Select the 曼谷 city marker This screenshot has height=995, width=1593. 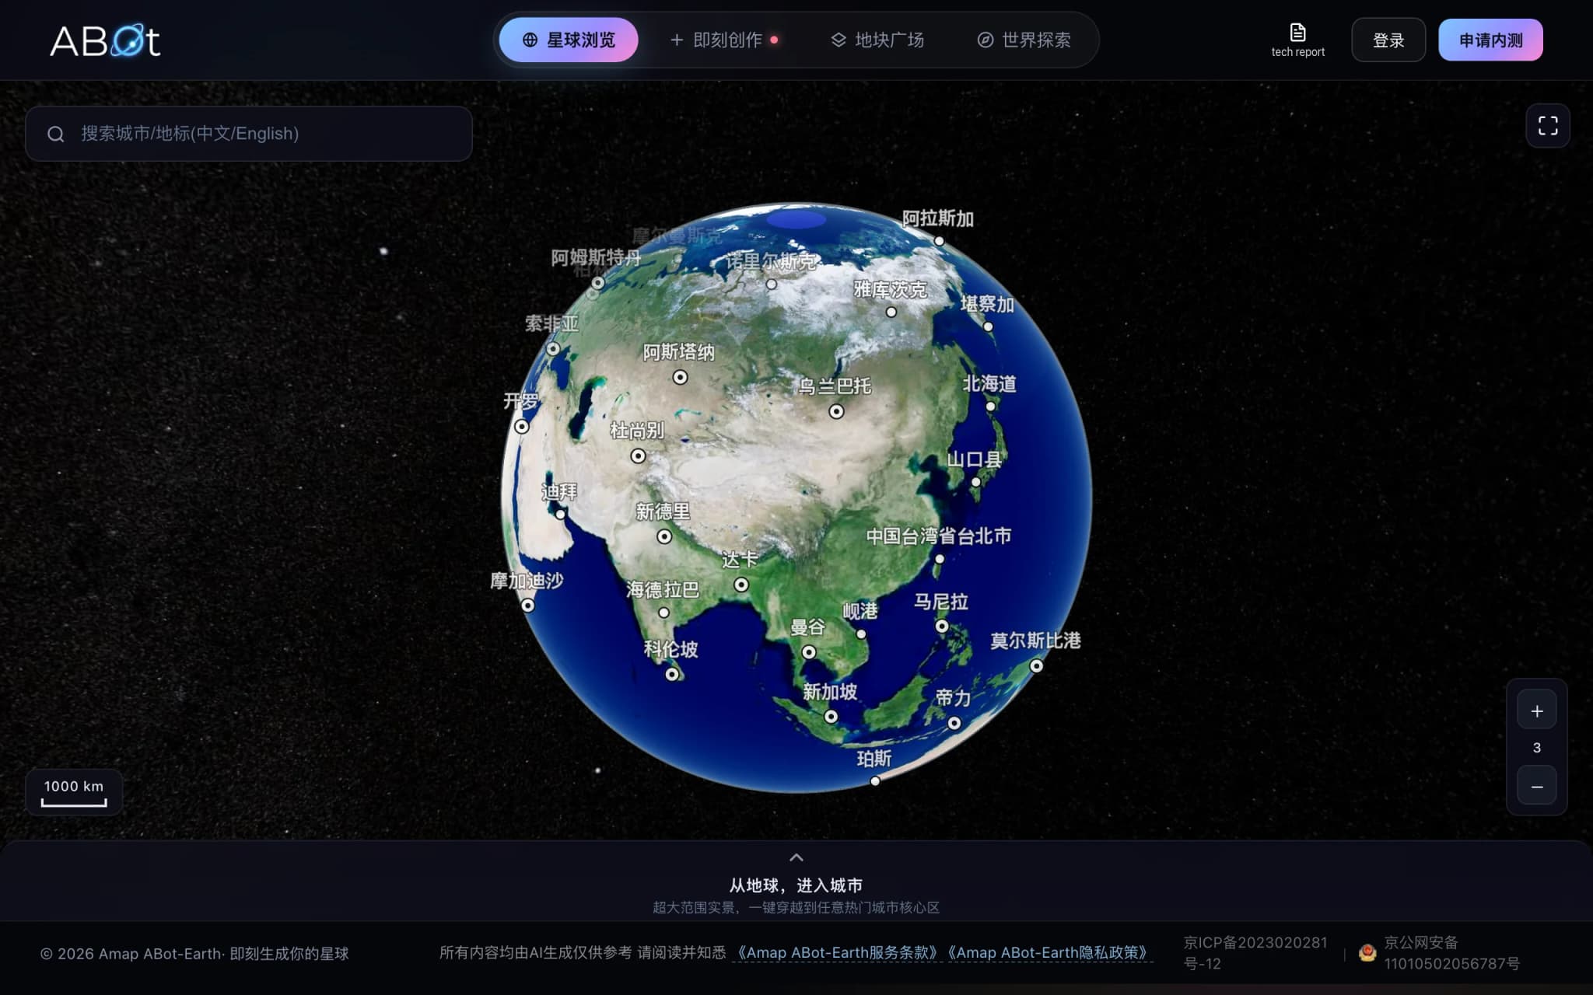tap(809, 652)
